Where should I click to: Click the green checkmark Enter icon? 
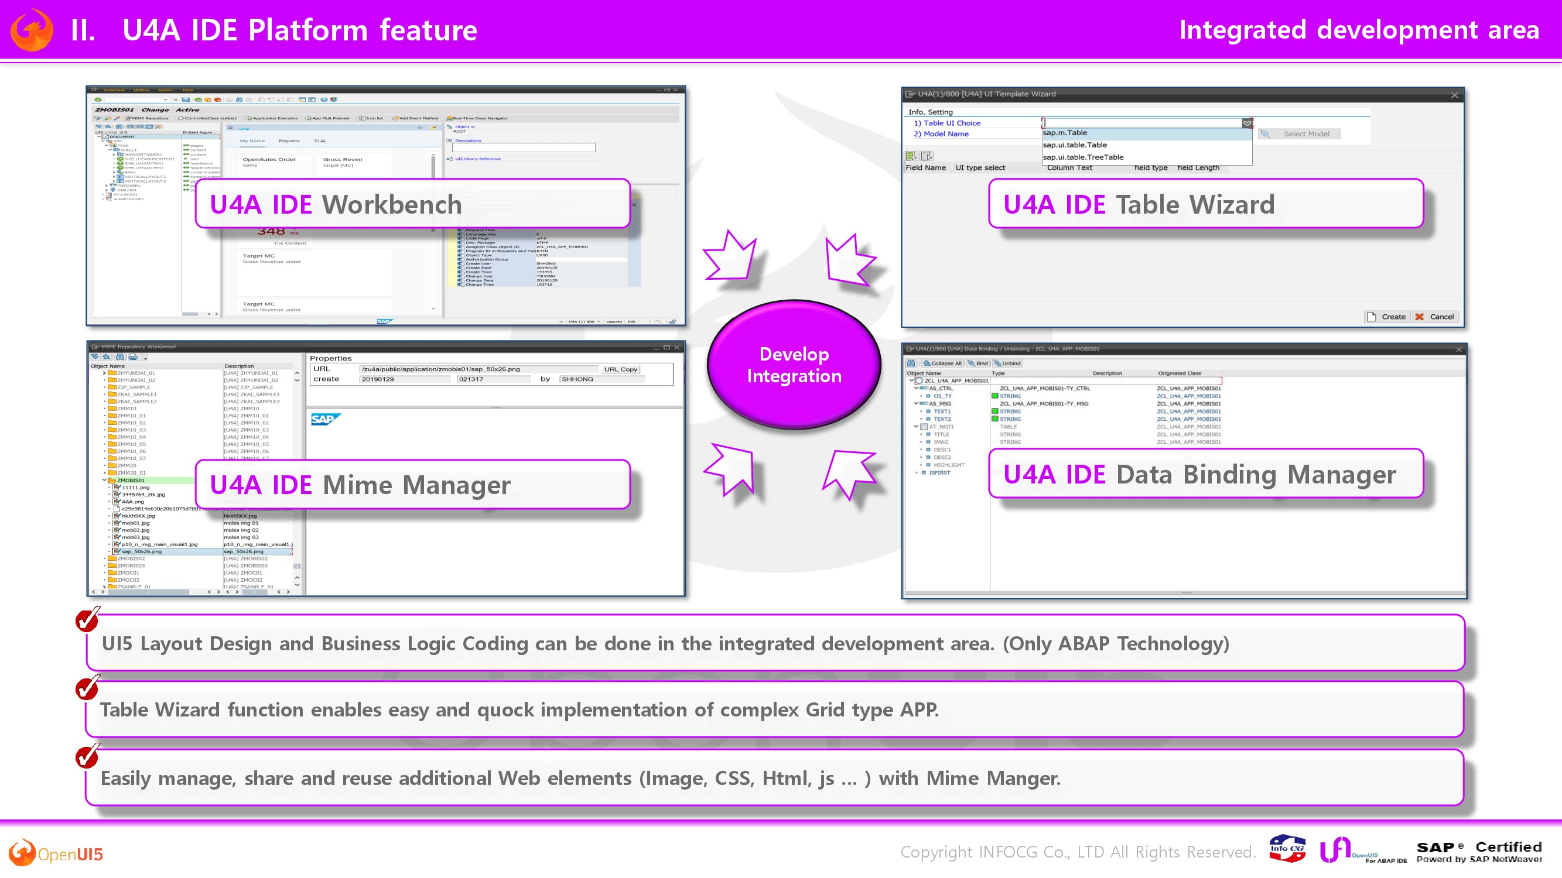click(x=98, y=100)
